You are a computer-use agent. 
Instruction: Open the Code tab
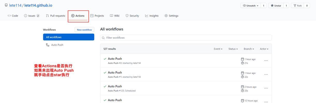[x=13, y=16]
